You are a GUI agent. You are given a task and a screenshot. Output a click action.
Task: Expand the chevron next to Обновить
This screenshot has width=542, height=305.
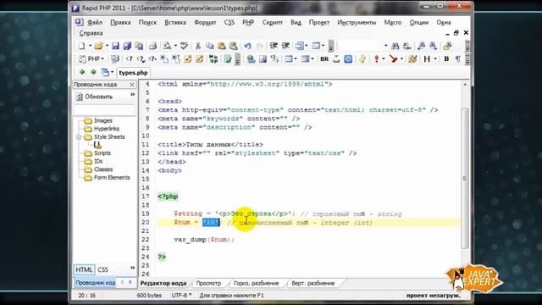point(132,94)
